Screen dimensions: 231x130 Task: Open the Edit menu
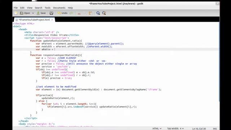click(x=22, y=8)
